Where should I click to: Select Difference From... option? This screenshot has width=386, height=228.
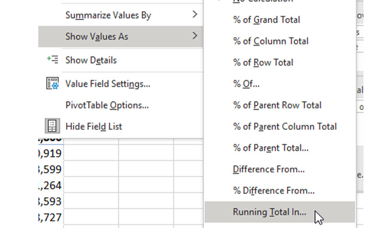280,170
